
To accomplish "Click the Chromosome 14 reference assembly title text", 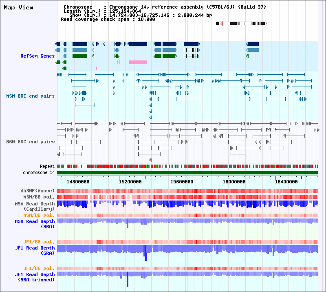I will (x=188, y=7).
